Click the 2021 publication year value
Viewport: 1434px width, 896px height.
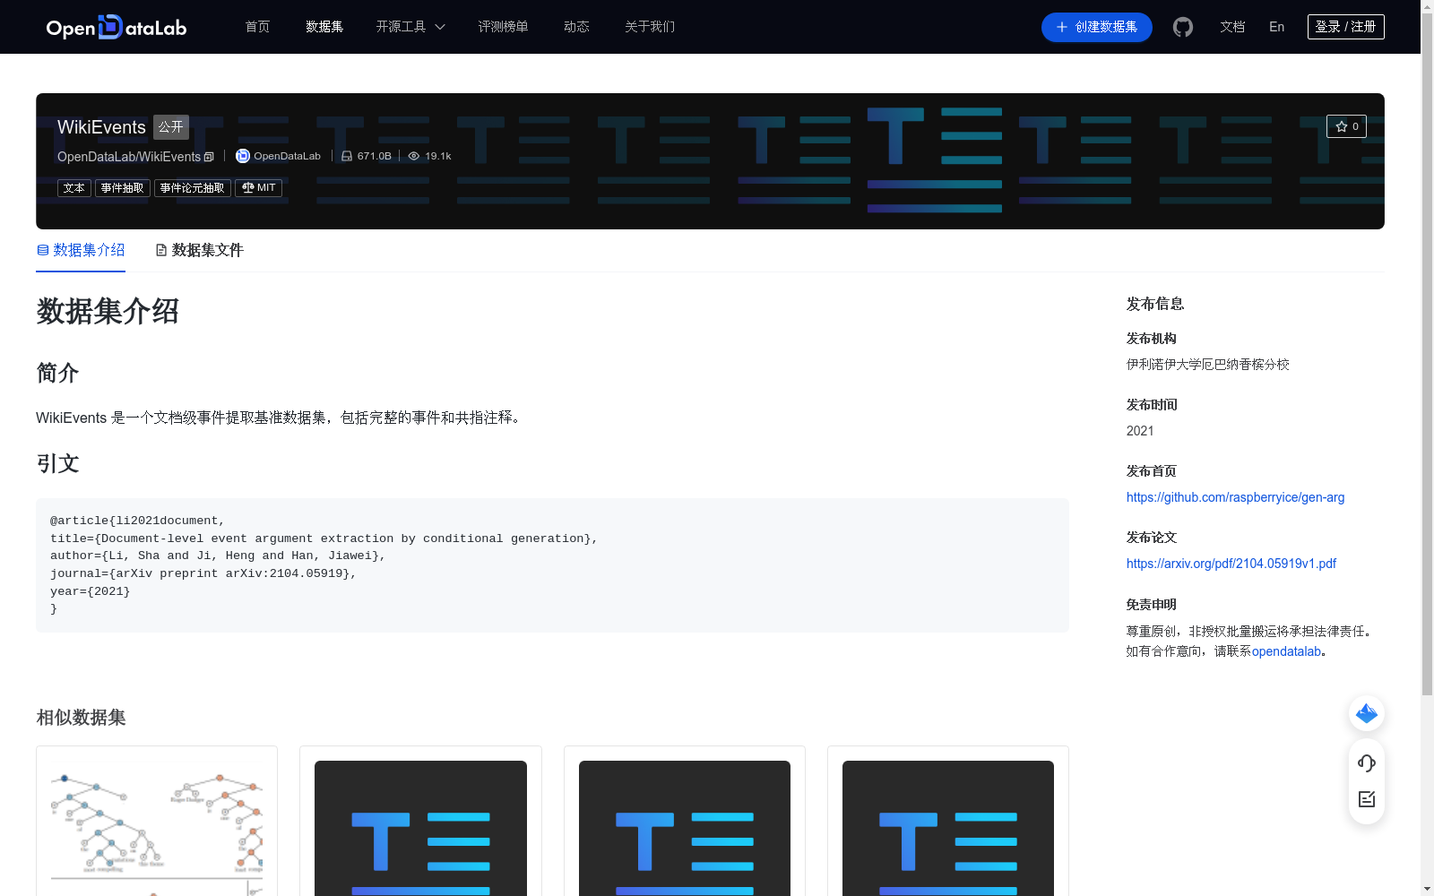point(1140,431)
